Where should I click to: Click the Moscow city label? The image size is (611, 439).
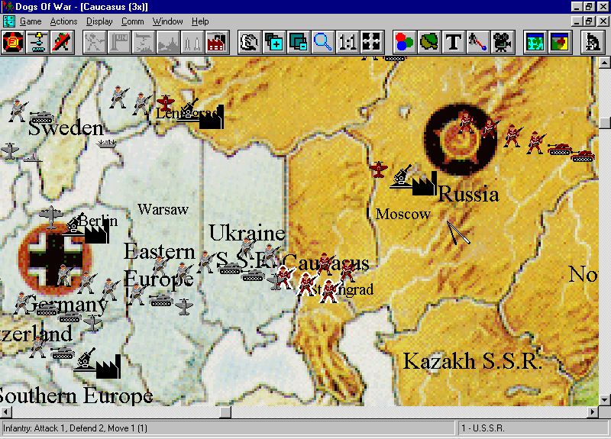pos(403,214)
